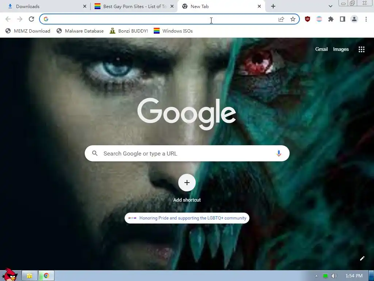Go forward with the forward arrow

click(20, 19)
